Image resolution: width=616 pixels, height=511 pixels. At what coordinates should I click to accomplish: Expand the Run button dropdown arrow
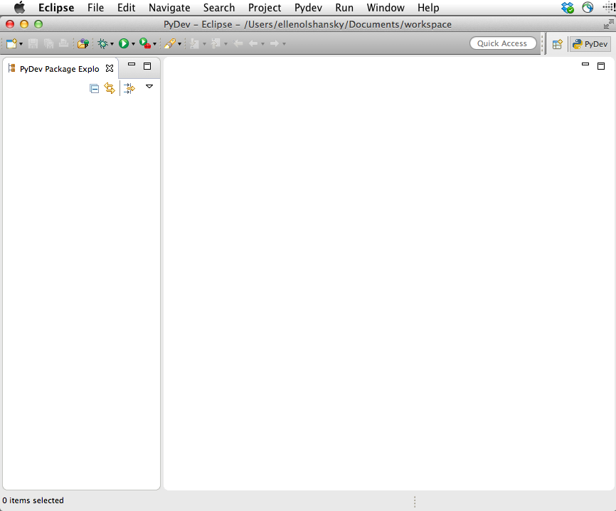pos(133,44)
